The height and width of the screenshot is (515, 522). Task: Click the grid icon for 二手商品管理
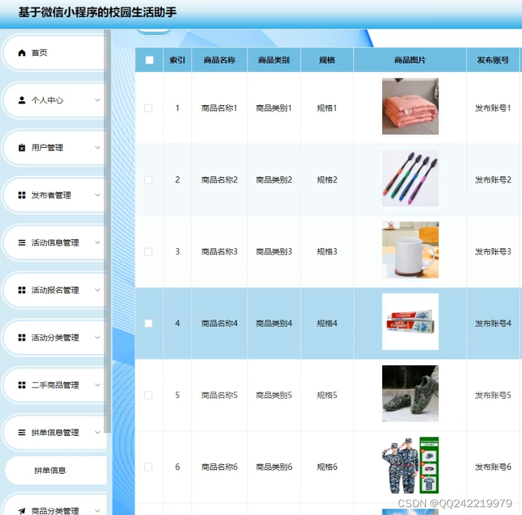pos(22,385)
